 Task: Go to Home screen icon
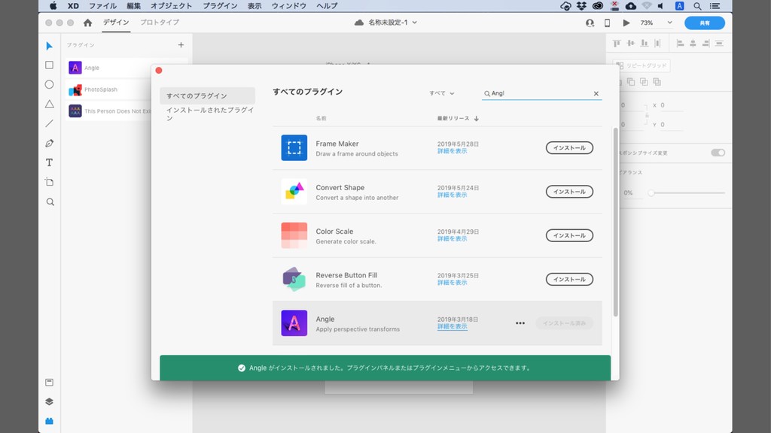point(87,23)
